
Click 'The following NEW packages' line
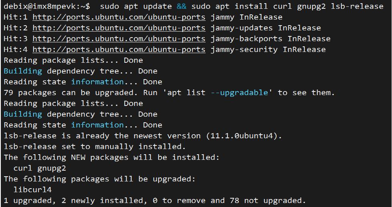111,157
